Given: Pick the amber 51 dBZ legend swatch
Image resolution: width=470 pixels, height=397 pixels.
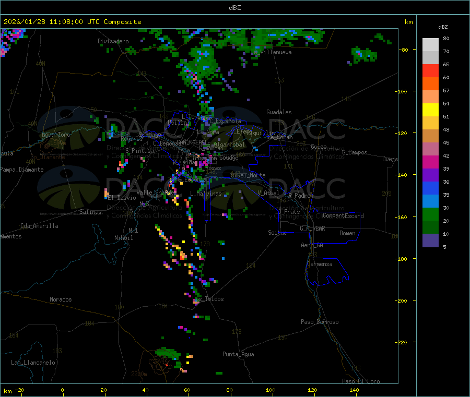Looking at the screenshot, I should (430, 123).
